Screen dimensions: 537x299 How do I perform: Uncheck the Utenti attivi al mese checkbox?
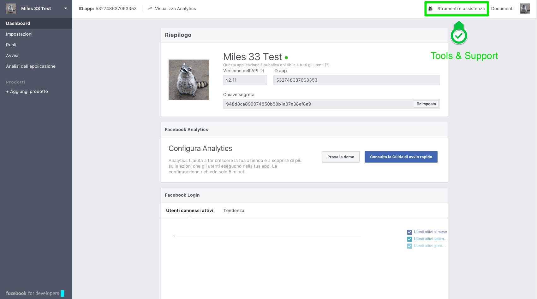click(409, 232)
